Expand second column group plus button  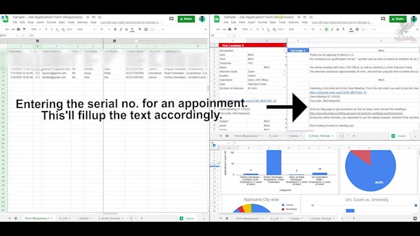click(114, 41)
